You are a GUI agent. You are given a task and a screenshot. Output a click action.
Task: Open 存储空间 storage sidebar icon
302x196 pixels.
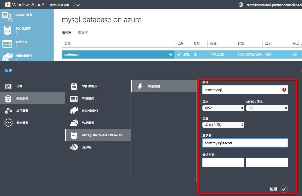[x=7, y=44]
